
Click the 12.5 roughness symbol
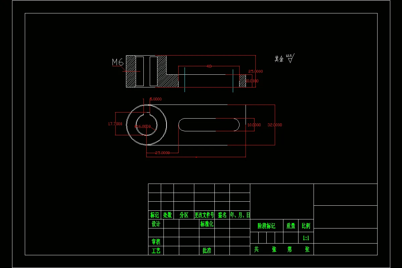coord(290,58)
